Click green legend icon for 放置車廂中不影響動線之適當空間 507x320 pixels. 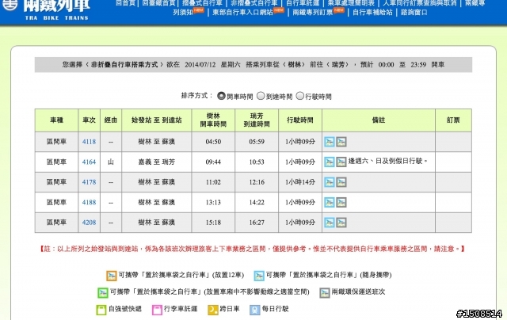point(103,292)
